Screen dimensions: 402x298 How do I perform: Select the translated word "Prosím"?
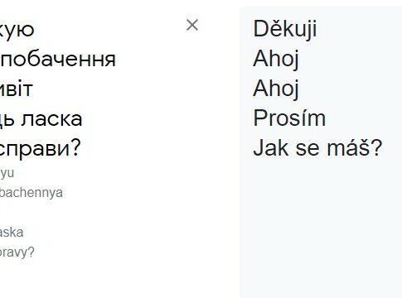click(x=289, y=118)
